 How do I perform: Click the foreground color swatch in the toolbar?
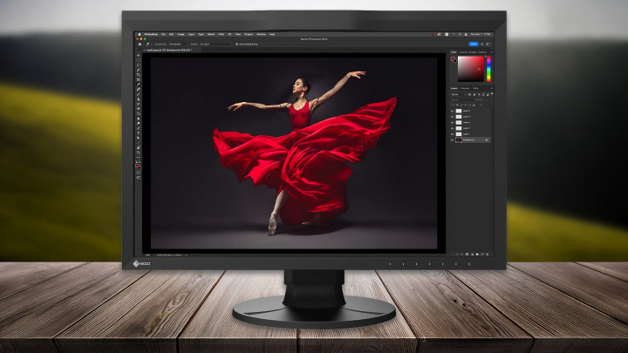137,165
